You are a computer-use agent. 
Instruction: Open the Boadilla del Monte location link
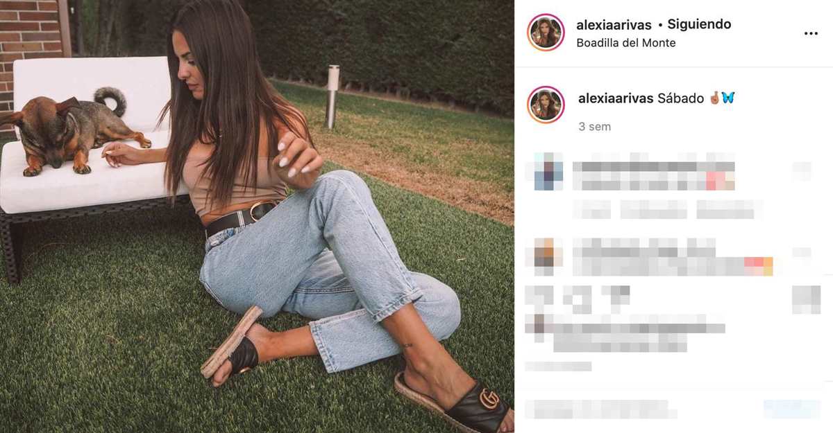625,43
